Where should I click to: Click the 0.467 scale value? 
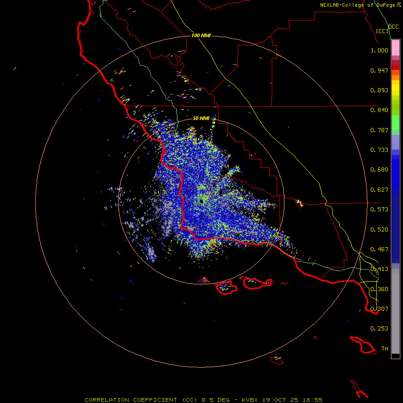[x=379, y=249]
